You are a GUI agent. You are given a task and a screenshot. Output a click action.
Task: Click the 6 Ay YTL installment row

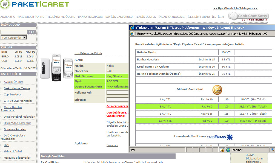pos(204,113)
